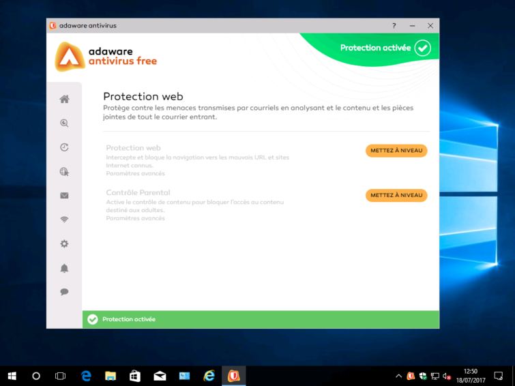Viewport: 515px width, 386px height.
Task: Close the adaware antivirus window
Action: pos(430,26)
